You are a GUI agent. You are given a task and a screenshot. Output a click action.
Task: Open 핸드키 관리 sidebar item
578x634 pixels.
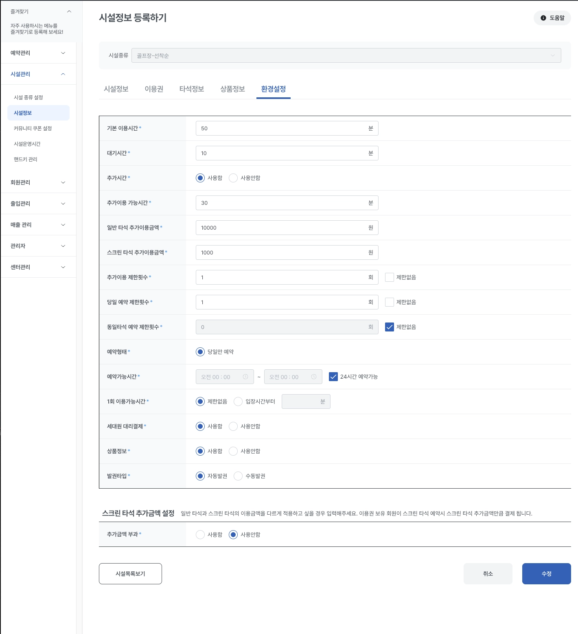point(38,159)
